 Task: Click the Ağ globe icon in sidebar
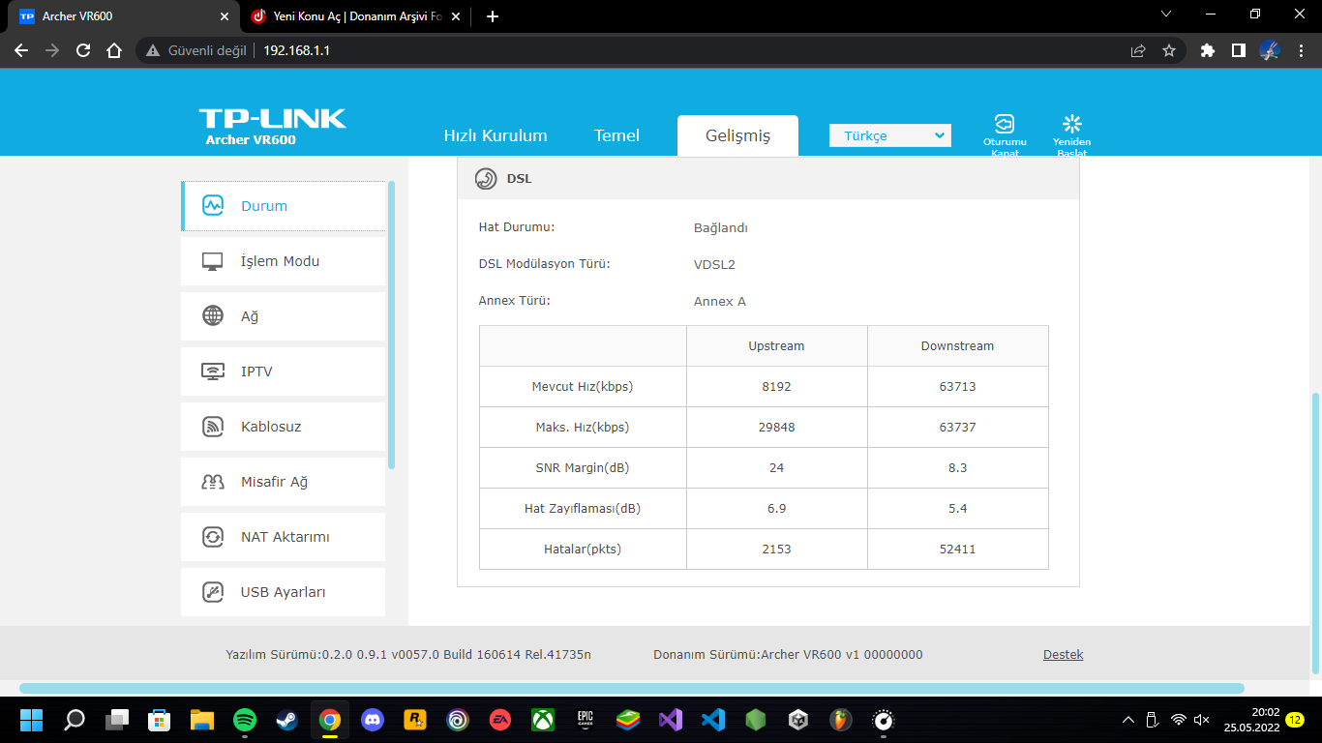[x=213, y=316]
